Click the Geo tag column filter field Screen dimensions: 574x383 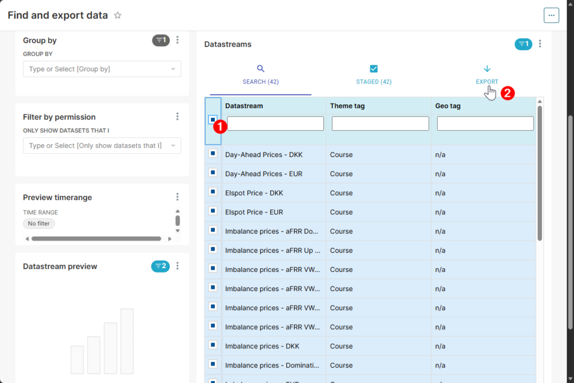(485, 123)
